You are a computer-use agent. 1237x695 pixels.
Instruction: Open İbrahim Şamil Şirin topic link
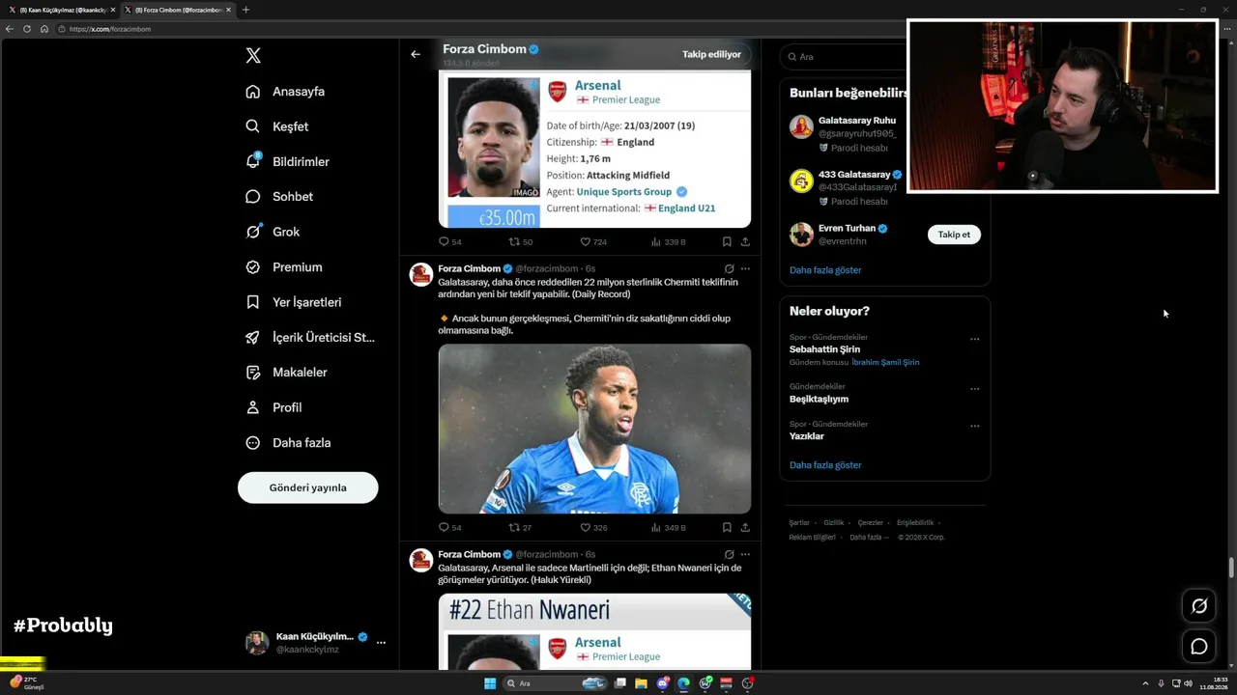click(x=885, y=362)
